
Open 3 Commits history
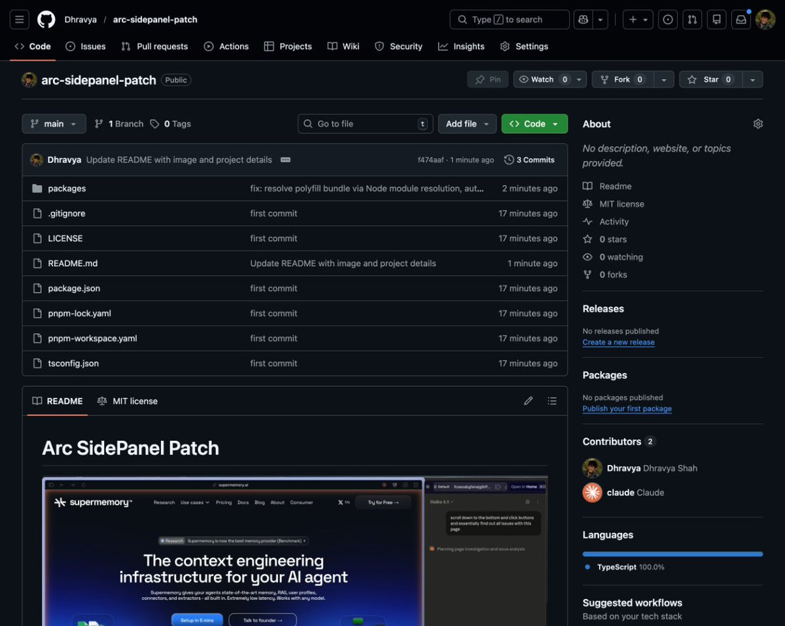click(530, 160)
